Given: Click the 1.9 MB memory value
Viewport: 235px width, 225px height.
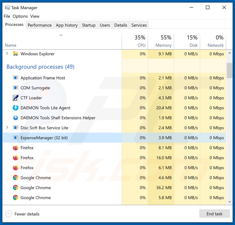Looking at the screenshot, I should click(x=165, y=118).
